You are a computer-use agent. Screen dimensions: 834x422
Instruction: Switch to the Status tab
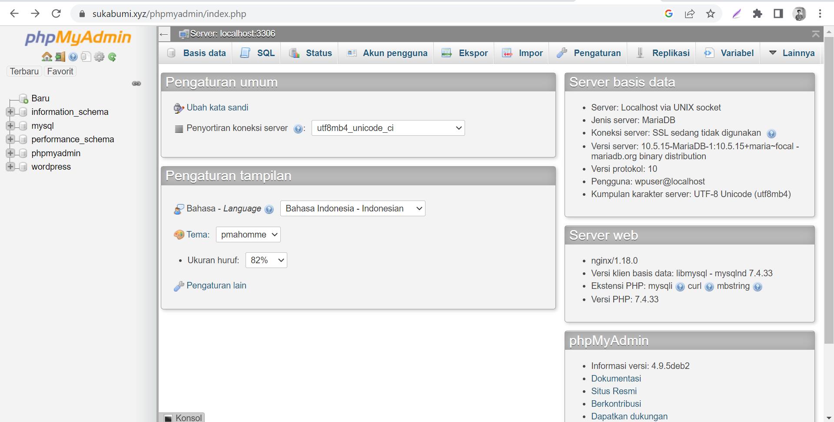tap(310, 53)
